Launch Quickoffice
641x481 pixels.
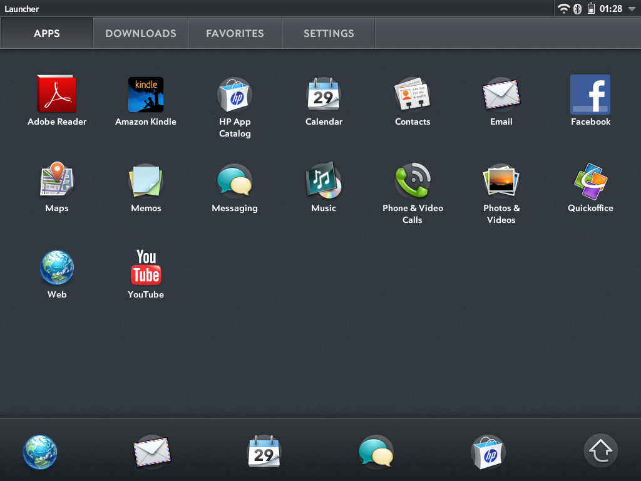click(x=590, y=181)
